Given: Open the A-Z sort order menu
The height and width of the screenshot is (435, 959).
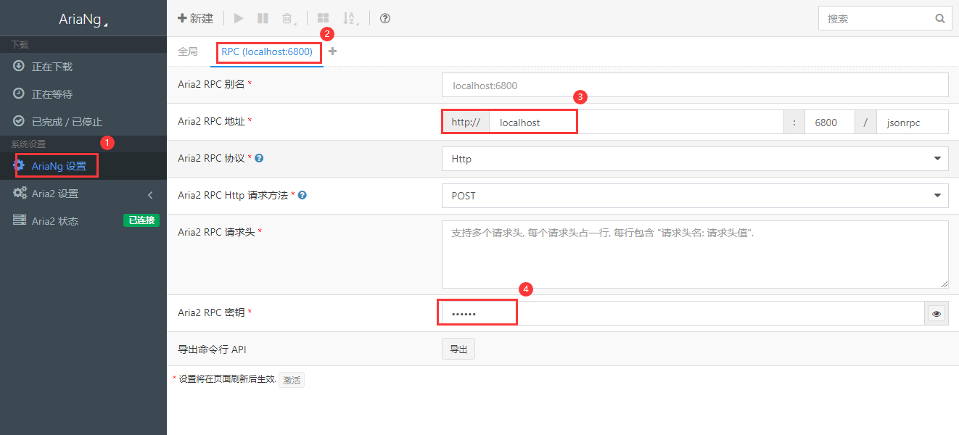Looking at the screenshot, I should 350,19.
